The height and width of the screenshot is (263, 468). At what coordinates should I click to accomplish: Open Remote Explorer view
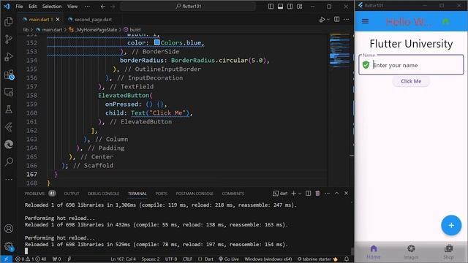click(9, 92)
